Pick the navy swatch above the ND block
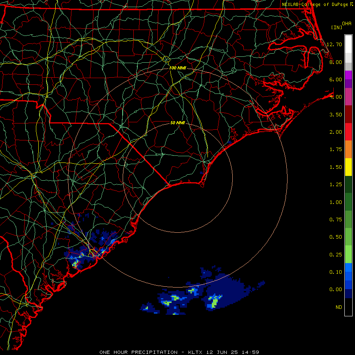Viewport: 355px width, 355px height. point(348,293)
